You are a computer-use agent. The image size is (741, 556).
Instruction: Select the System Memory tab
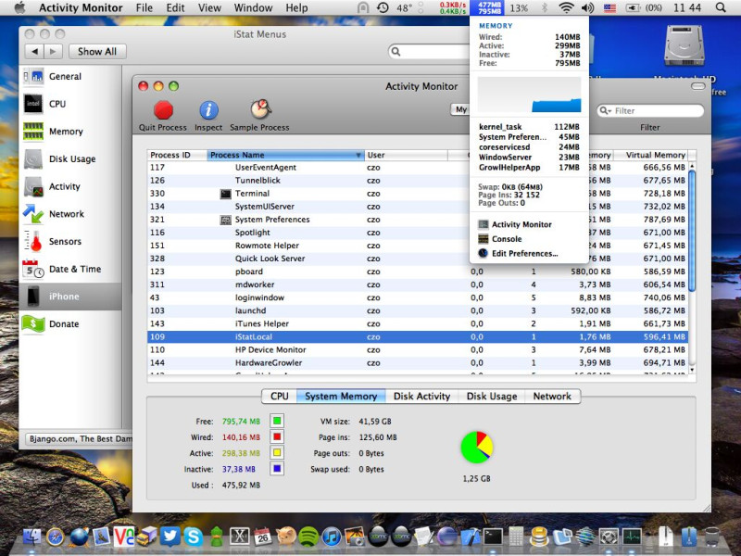click(341, 397)
